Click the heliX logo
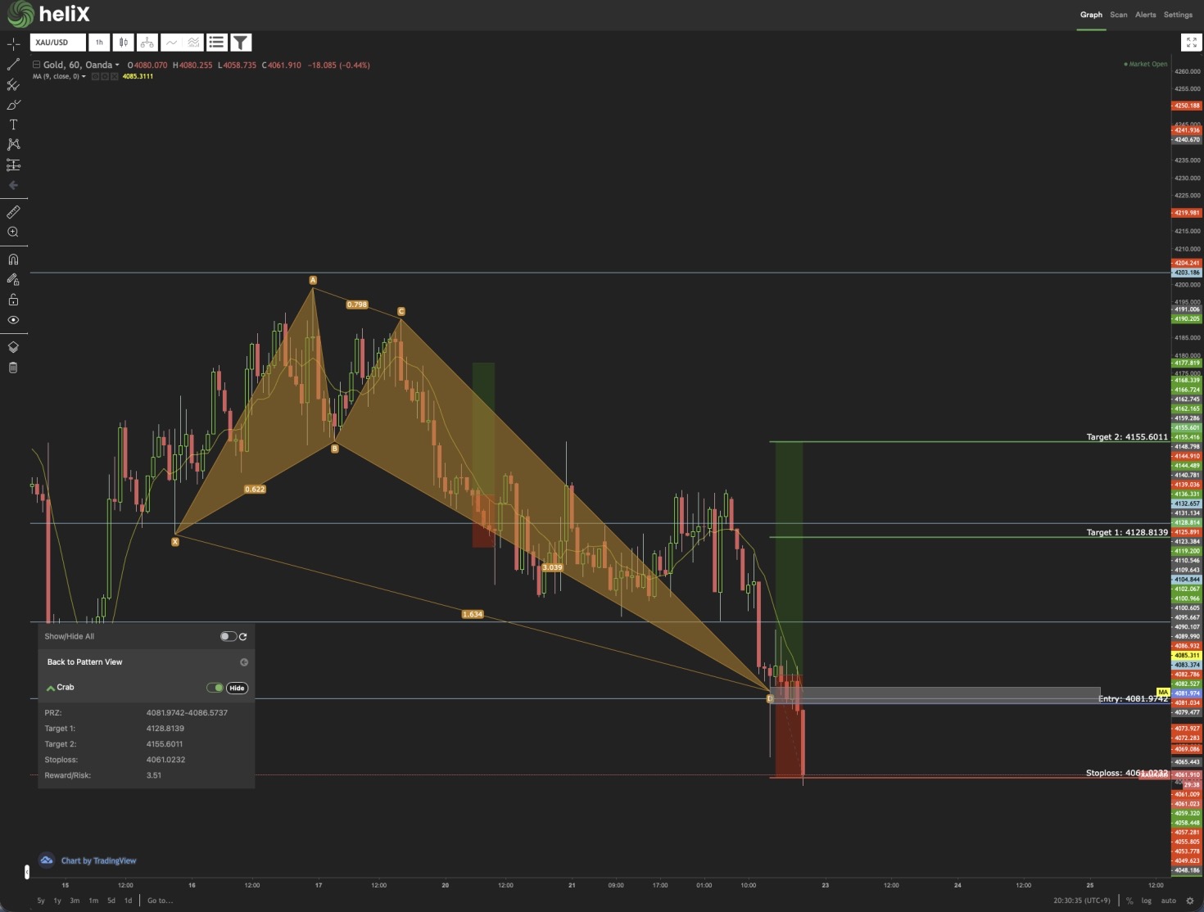 point(49,14)
